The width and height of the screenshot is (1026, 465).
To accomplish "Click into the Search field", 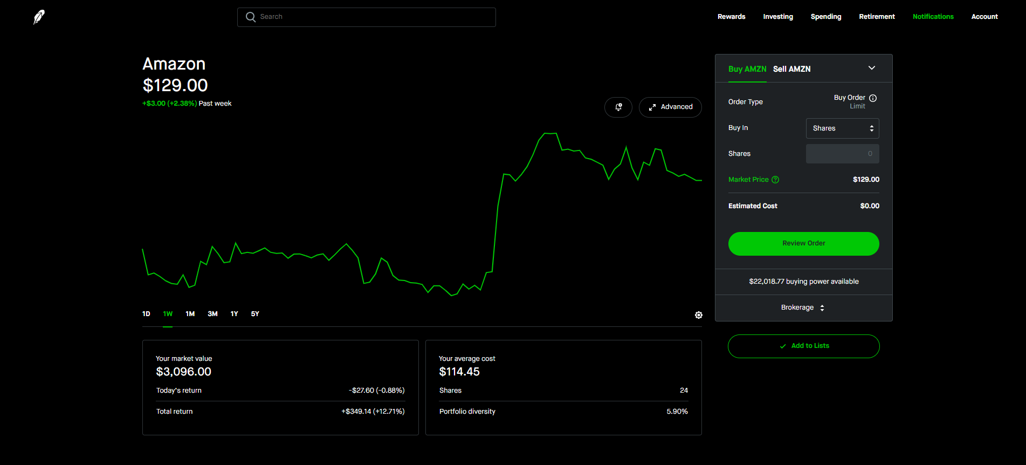I will point(367,17).
